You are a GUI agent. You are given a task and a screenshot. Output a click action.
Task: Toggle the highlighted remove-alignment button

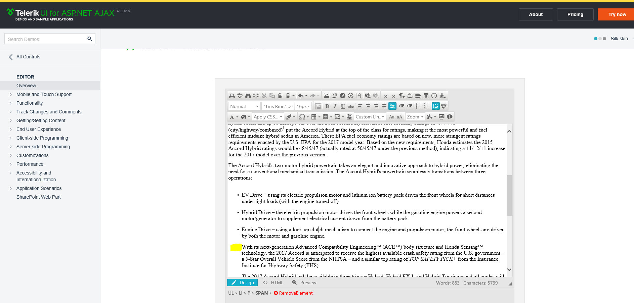(x=392, y=106)
